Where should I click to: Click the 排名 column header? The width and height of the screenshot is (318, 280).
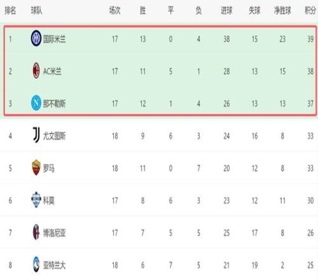point(10,10)
